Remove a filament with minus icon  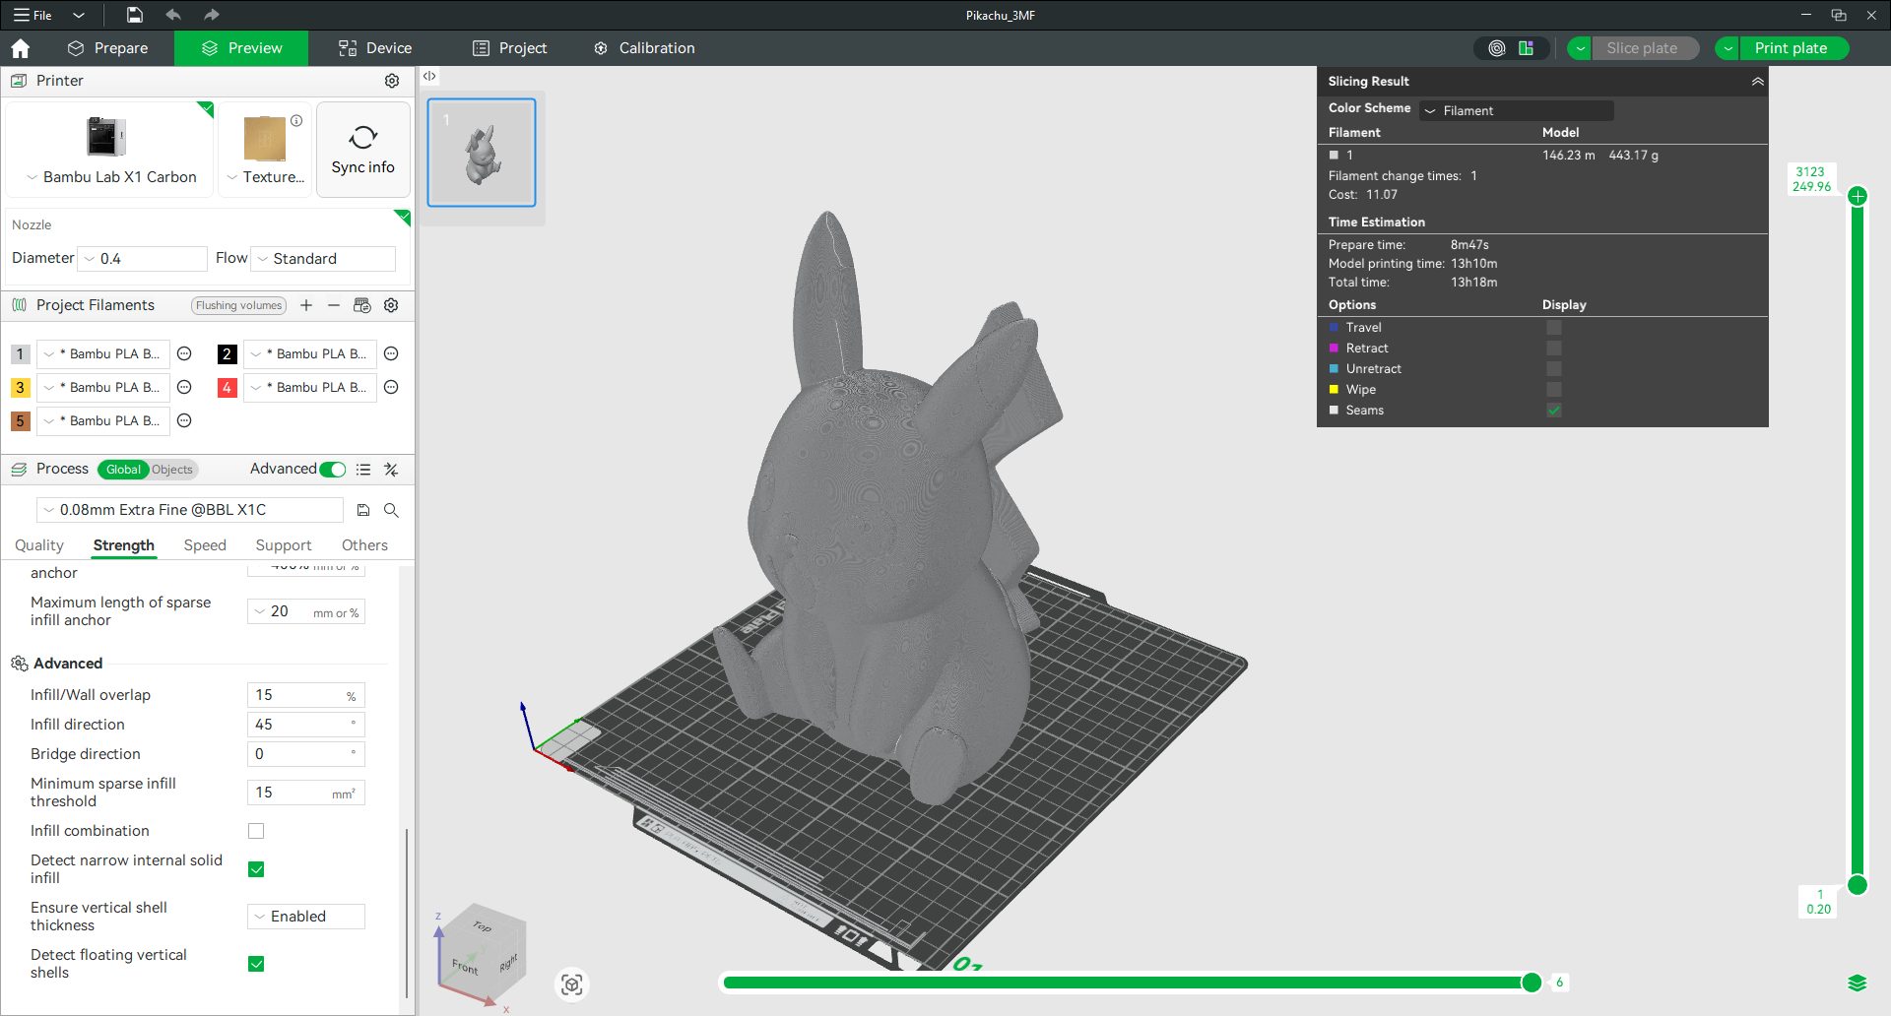[x=334, y=305]
